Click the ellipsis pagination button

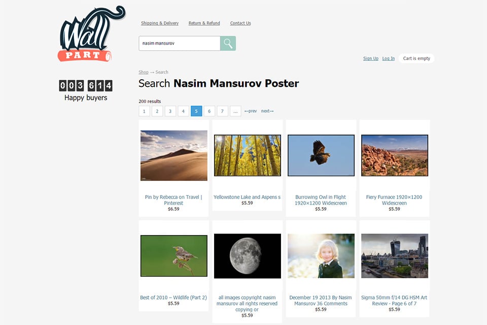[x=235, y=111]
